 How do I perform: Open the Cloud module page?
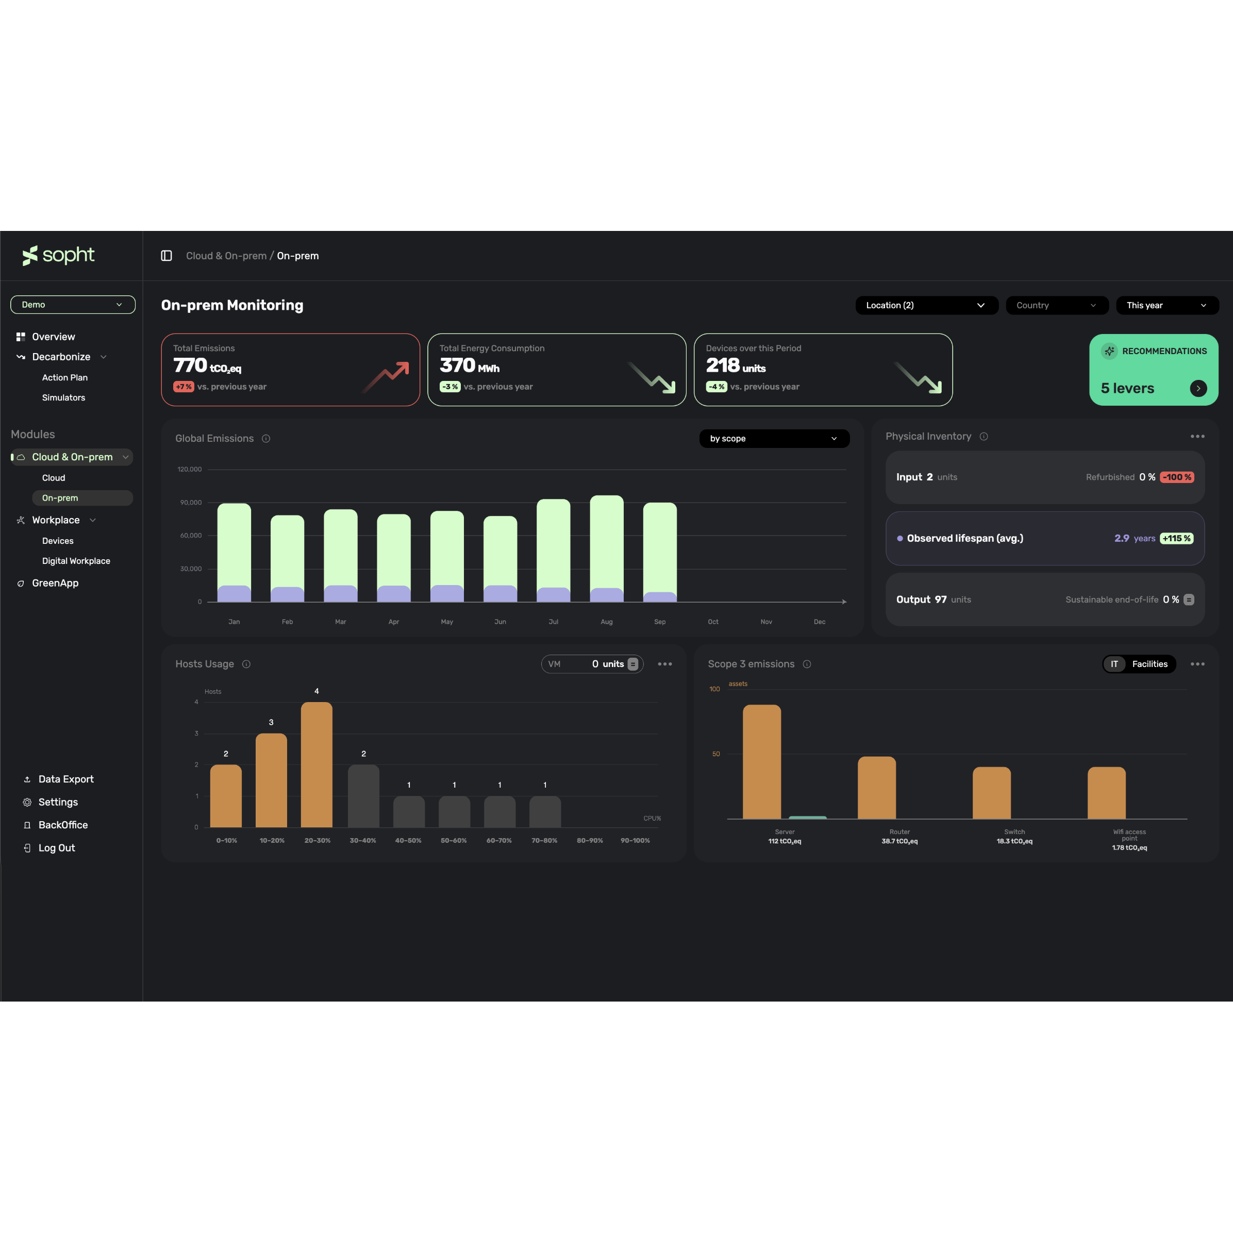[x=54, y=478]
